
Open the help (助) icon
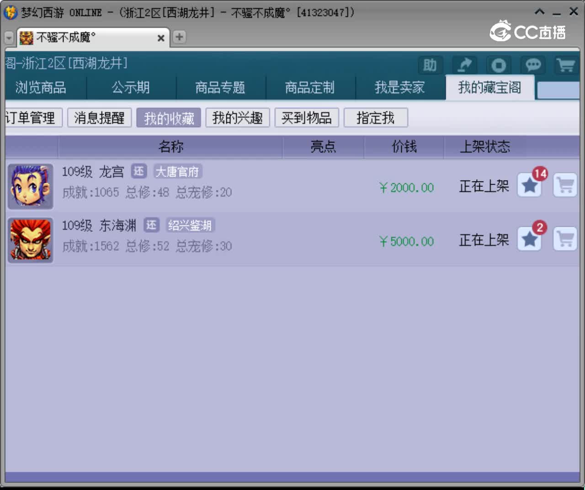pyautogui.click(x=430, y=65)
